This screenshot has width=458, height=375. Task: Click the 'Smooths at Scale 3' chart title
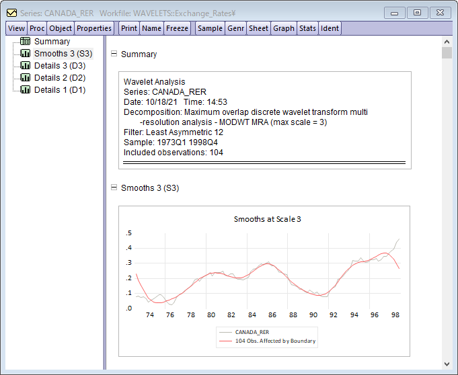(267, 219)
